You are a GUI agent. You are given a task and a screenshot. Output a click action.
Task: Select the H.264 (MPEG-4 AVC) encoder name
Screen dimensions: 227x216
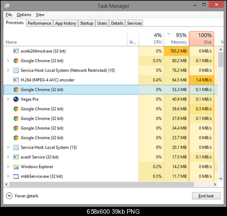pyautogui.click(x=47, y=80)
